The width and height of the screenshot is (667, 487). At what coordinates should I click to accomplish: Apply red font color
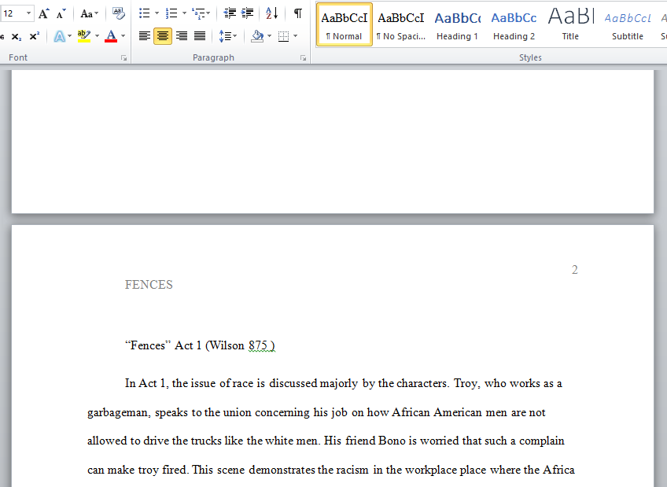click(111, 36)
